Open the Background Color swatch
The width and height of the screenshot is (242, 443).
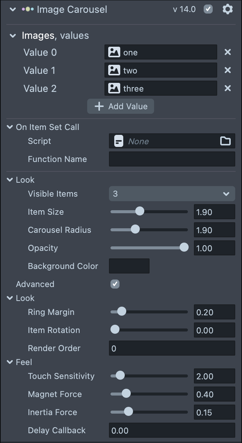tap(129, 266)
